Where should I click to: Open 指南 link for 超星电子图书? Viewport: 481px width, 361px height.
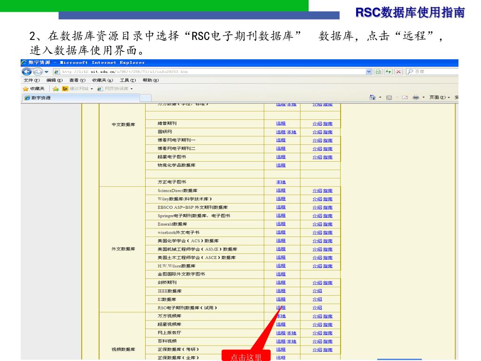point(327,157)
